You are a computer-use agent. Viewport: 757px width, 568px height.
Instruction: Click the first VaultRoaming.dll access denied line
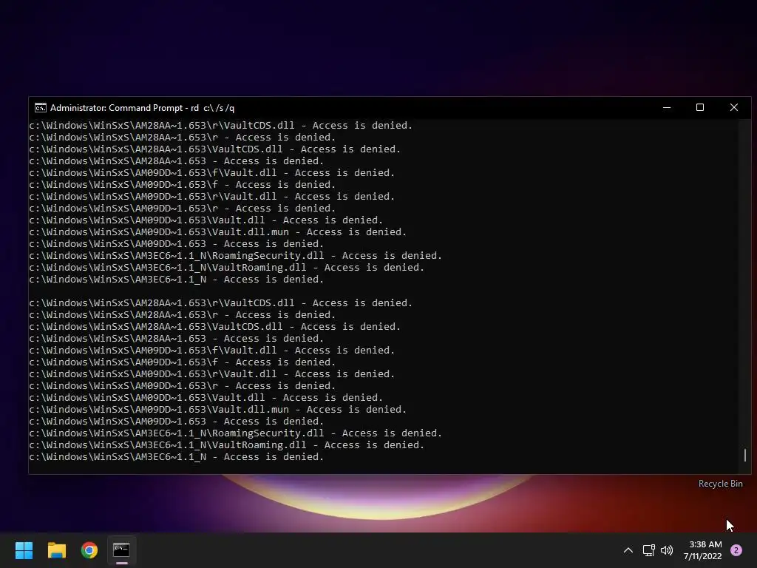tap(226, 267)
